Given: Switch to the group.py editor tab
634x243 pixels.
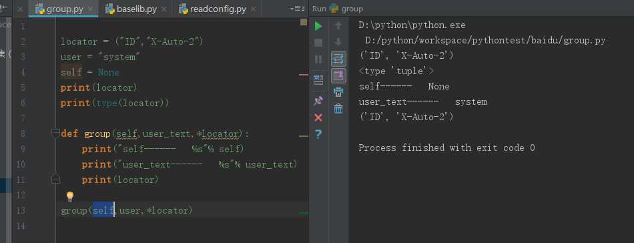Looking at the screenshot, I should click(x=63, y=9).
